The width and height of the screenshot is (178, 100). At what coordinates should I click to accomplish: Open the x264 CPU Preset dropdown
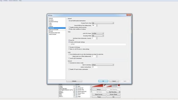(x=98, y=33)
